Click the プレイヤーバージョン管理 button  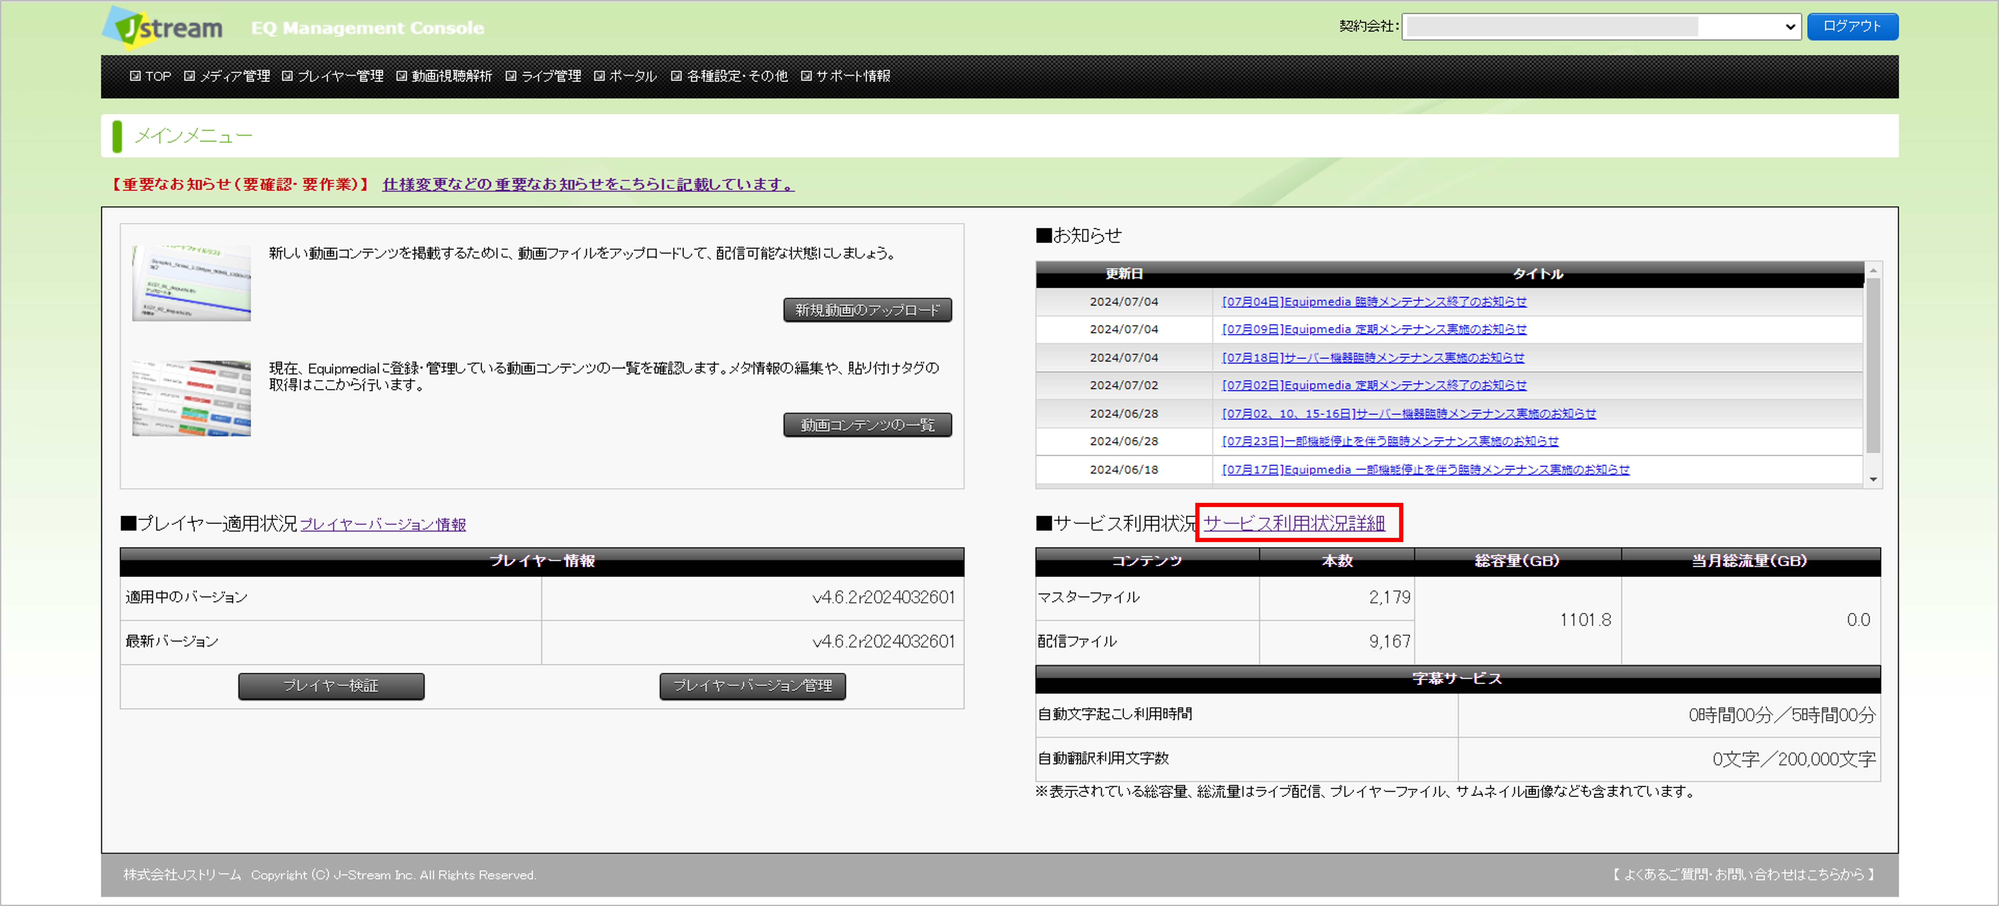click(x=752, y=686)
